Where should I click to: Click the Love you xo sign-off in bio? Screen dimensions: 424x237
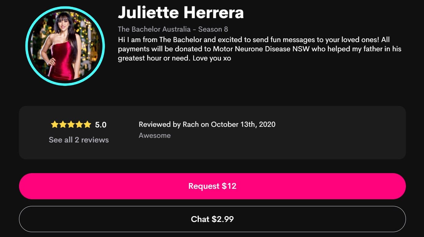212,58
